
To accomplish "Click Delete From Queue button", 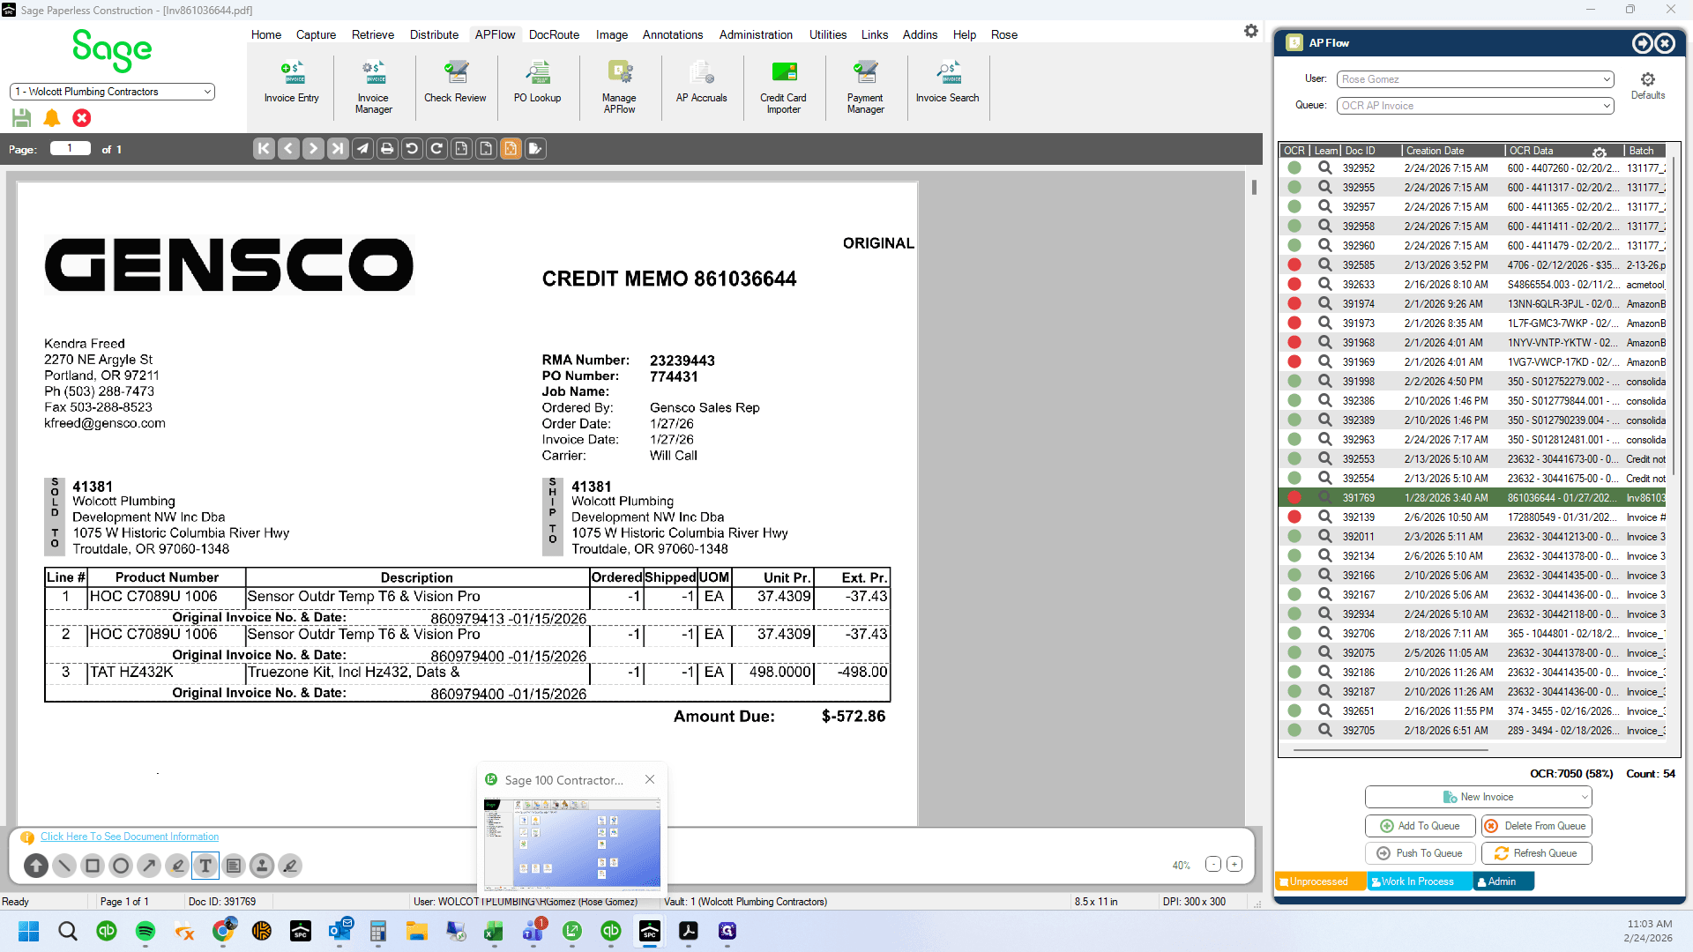I will point(1536,826).
